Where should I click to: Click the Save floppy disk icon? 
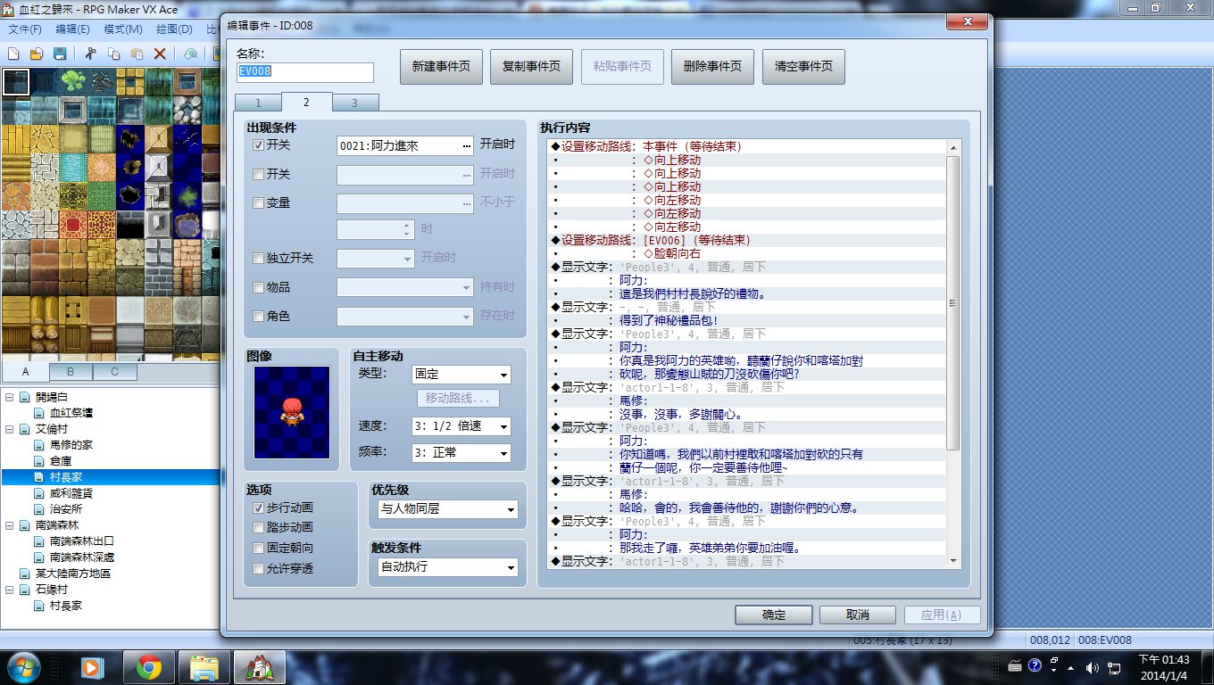click(x=58, y=54)
